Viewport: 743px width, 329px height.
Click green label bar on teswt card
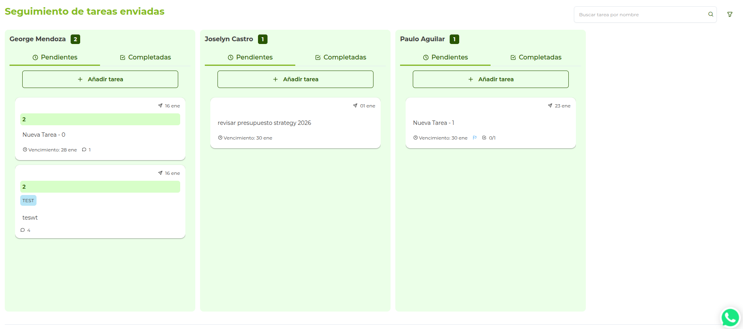[x=100, y=187]
